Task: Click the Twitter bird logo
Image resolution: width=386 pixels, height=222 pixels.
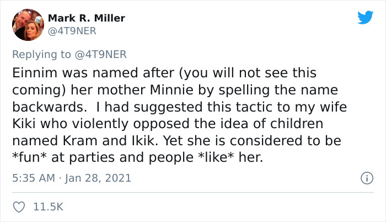Action: 365,18
